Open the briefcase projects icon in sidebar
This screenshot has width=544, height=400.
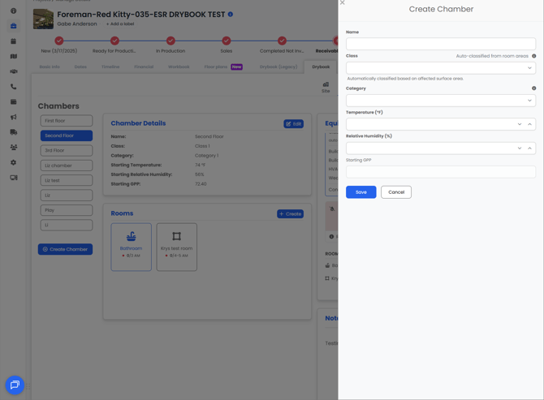(14, 26)
